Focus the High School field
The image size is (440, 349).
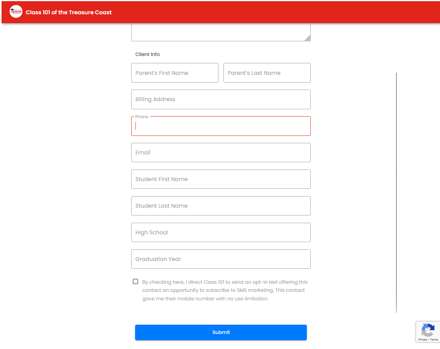221,232
